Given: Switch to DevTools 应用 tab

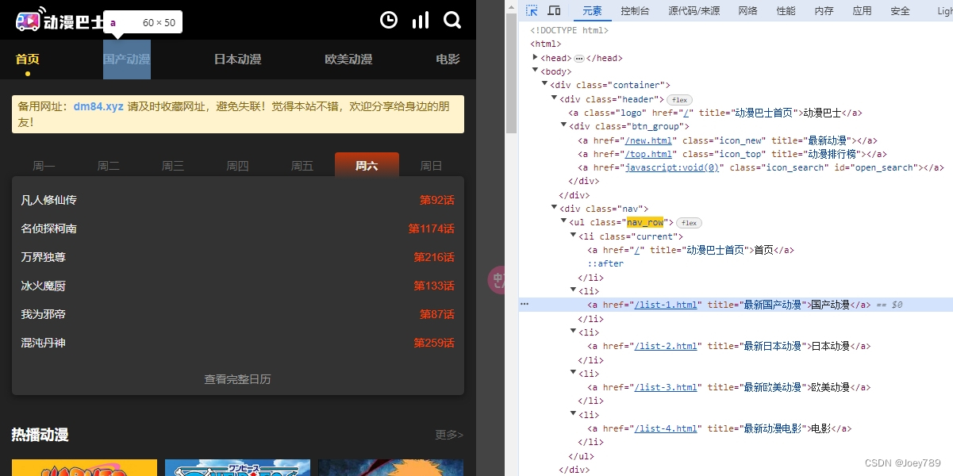Looking at the screenshot, I should coord(862,10).
